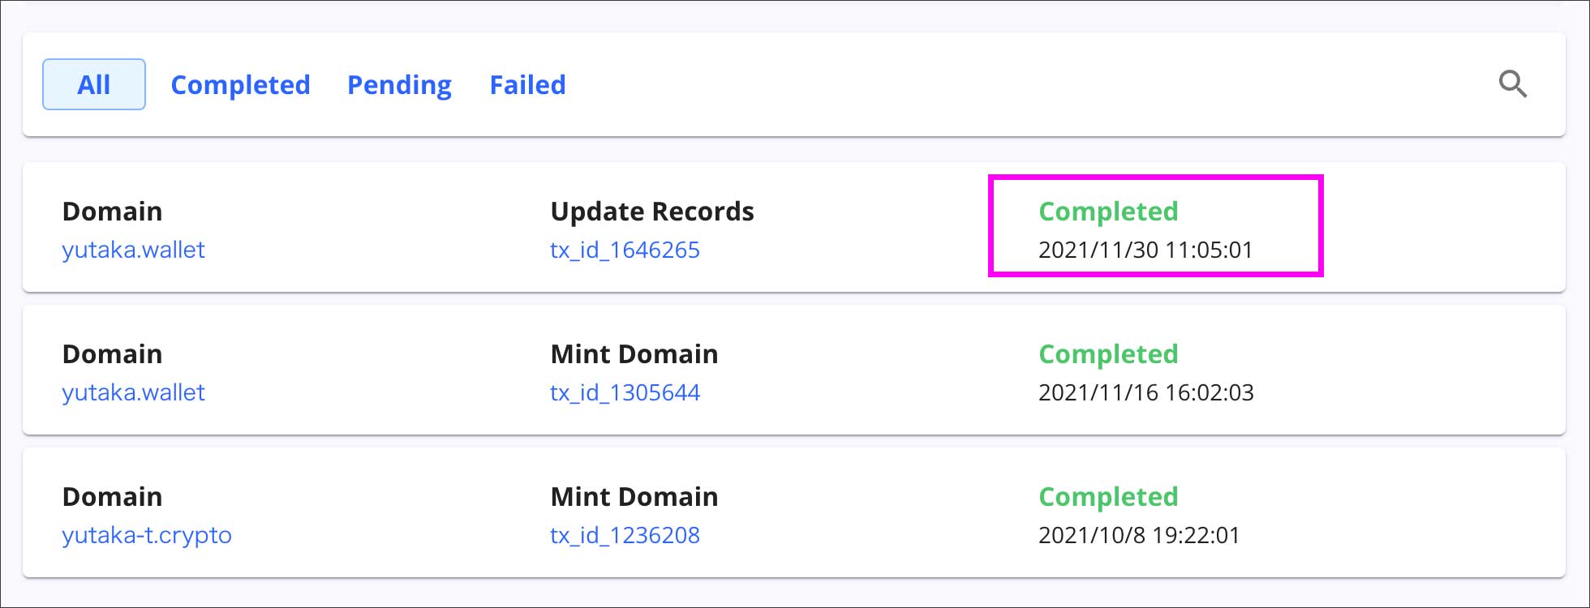The height and width of the screenshot is (608, 1590).
Task: Click the 2021/10/8 19:22:01 timestamp
Action: pos(1139,535)
